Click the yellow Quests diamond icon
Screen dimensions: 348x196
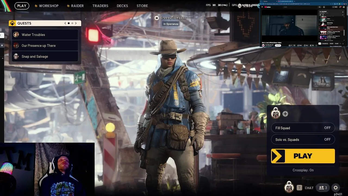(13, 23)
